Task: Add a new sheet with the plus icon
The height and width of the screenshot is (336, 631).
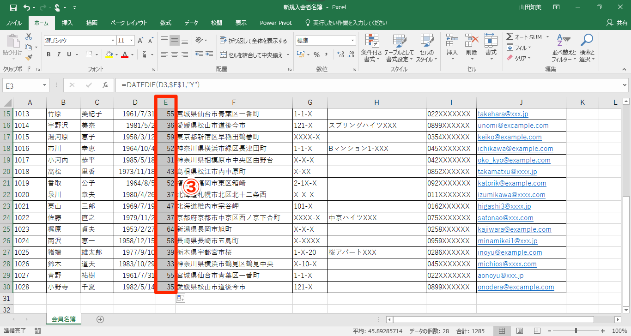Action: pyautogui.click(x=100, y=319)
